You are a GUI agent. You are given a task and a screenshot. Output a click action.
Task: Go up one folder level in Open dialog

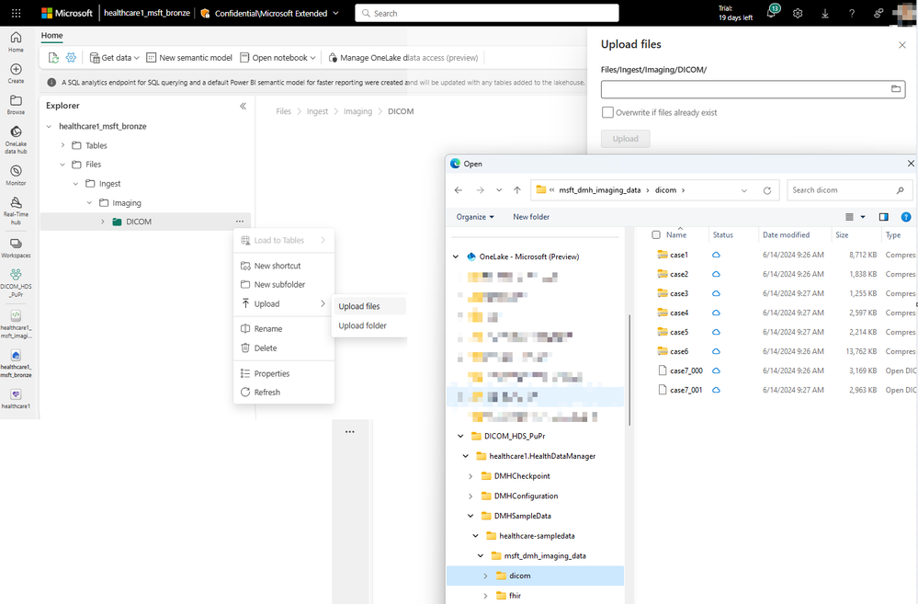(x=517, y=190)
